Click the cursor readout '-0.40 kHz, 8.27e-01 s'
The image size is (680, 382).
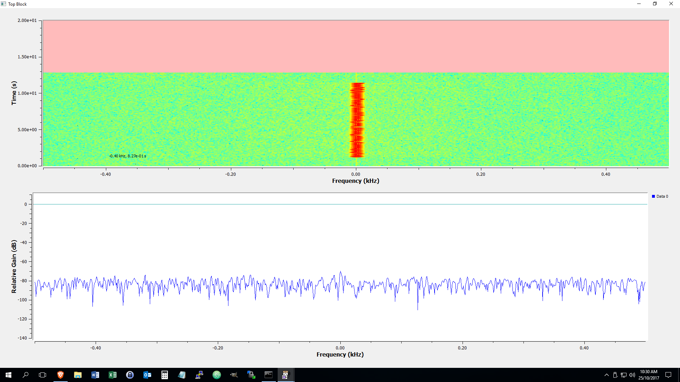tap(127, 156)
